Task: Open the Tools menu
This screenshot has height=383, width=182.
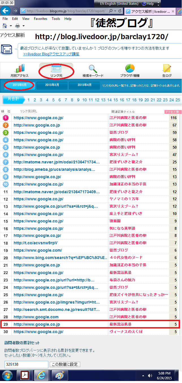Action: (x=56, y=19)
